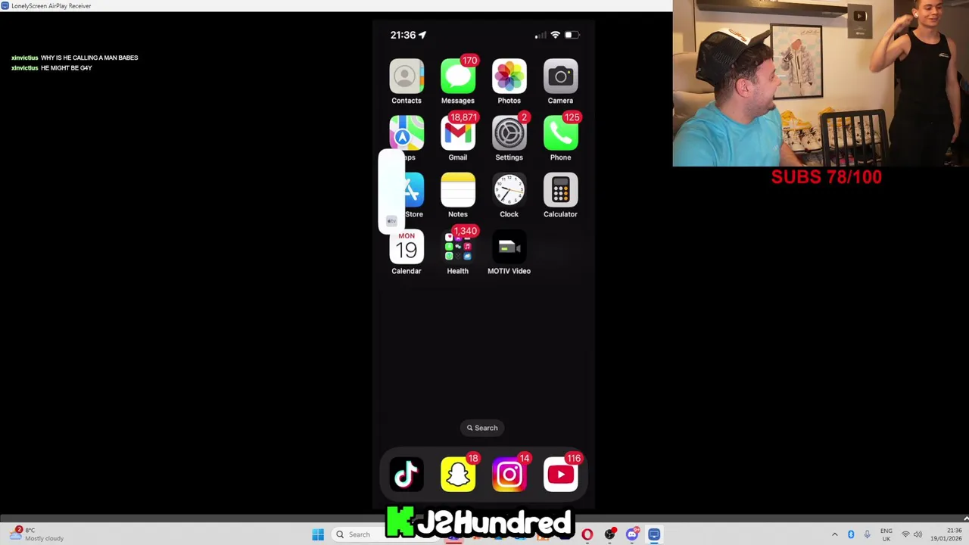Open the Maps app icon

[407, 133]
